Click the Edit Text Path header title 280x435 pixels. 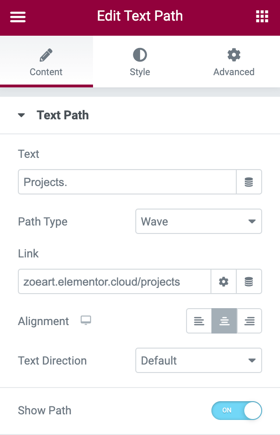(x=140, y=16)
